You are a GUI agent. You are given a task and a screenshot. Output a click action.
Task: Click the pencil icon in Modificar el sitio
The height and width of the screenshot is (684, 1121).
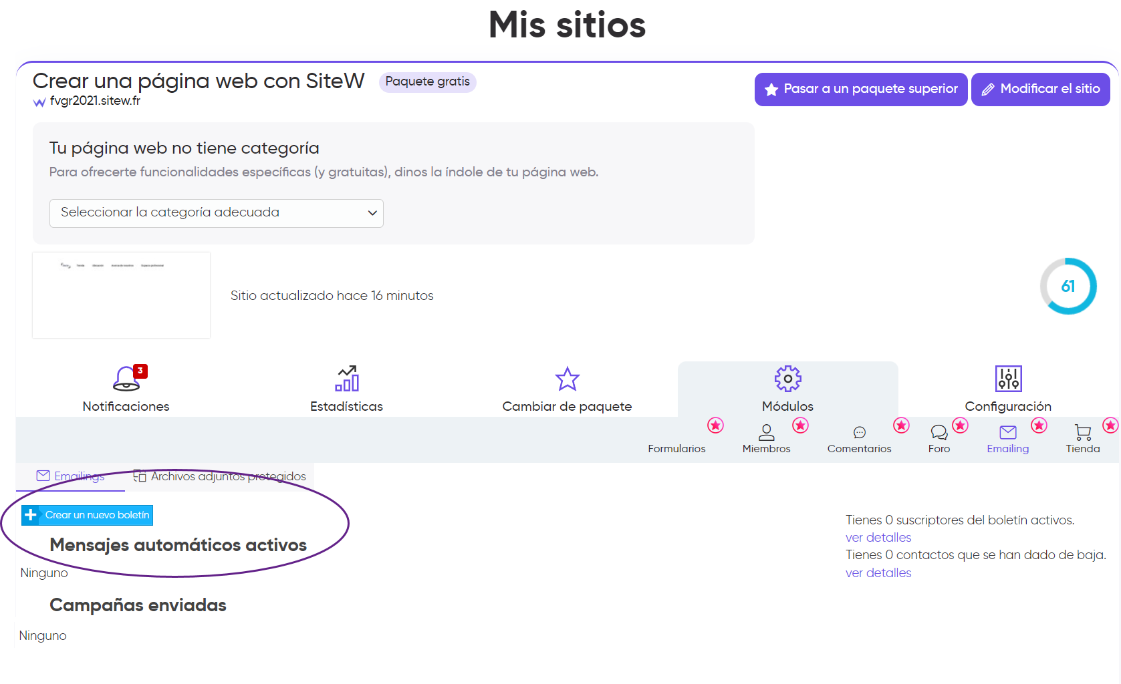point(988,90)
